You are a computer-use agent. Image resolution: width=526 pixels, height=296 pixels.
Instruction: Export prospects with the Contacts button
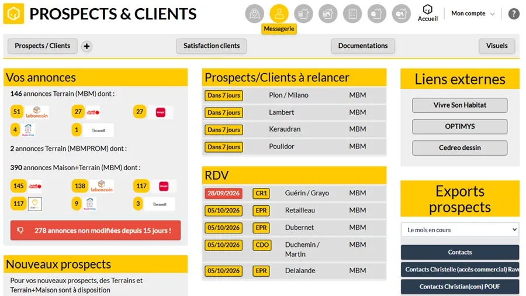click(460, 252)
